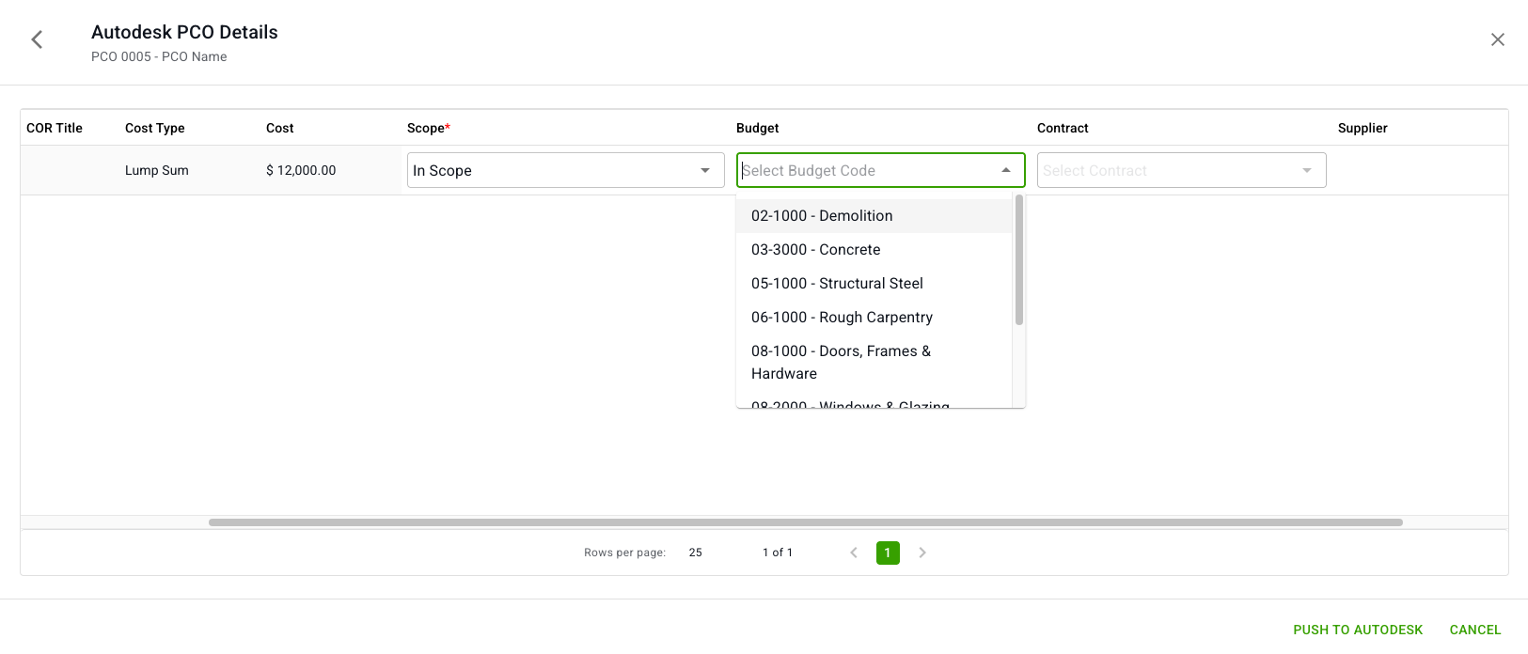Choose 08-1000 - Doors, Frames & Hardware
The height and width of the screenshot is (654, 1528).
841,362
